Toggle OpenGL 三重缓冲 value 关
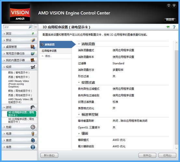Viewport: 180px width, 162px height. point(114,128)
